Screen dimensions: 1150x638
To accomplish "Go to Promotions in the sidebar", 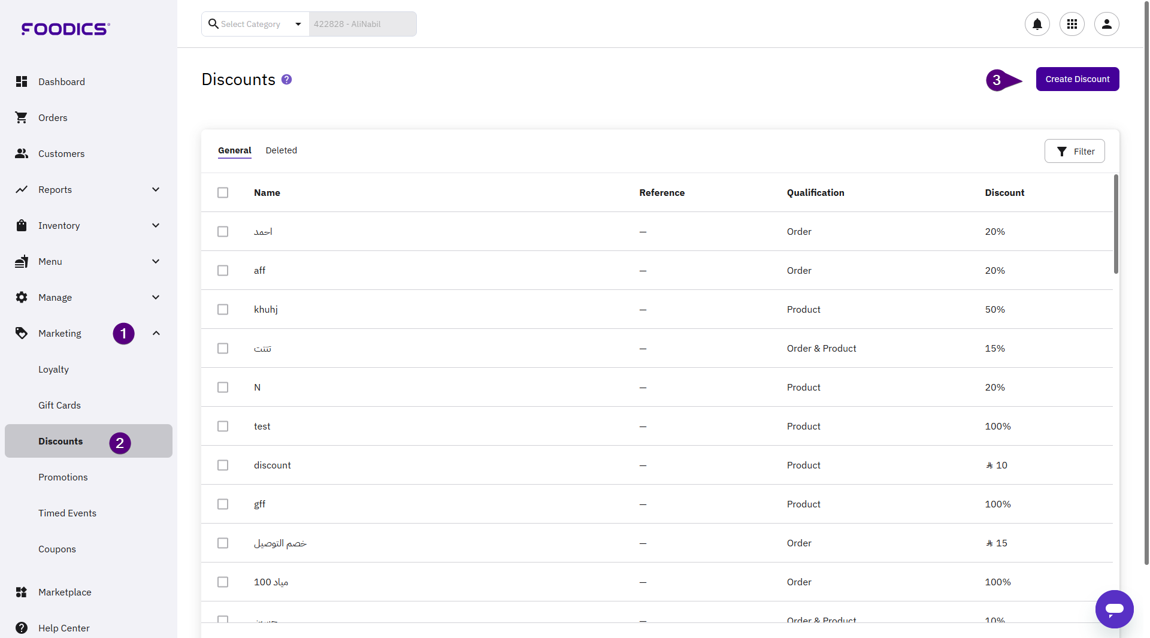I will 63,477.
